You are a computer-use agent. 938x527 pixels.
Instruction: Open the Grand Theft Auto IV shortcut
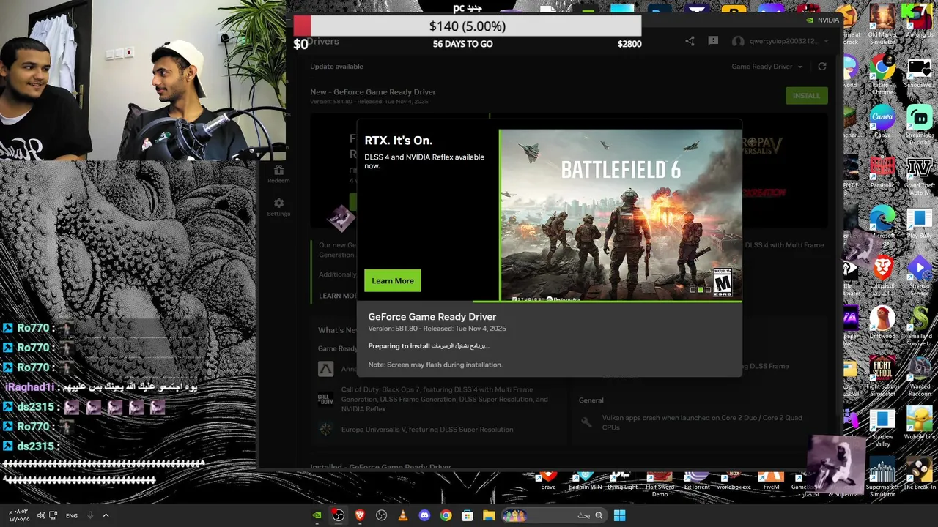(919, 176)
